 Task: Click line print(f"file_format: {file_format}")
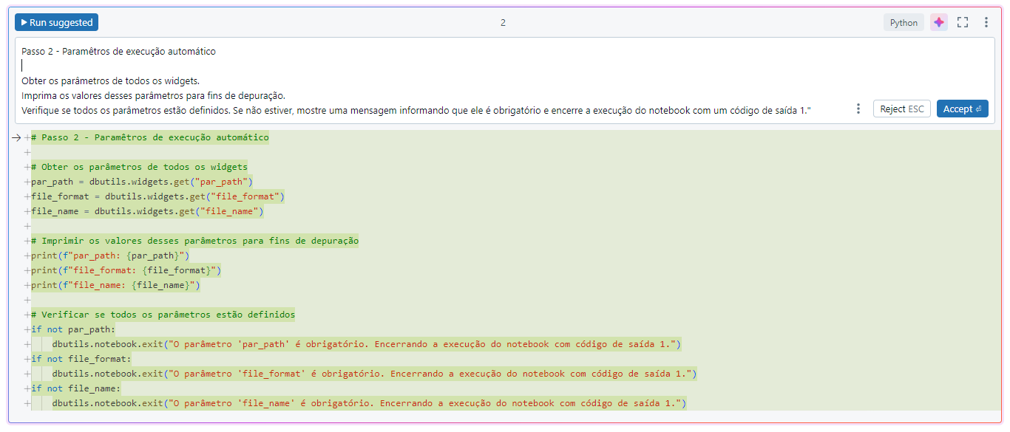[126, 270]
